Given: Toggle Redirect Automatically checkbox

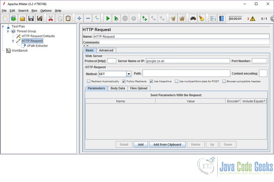Looking at the screenshot, I should point(89,81).
